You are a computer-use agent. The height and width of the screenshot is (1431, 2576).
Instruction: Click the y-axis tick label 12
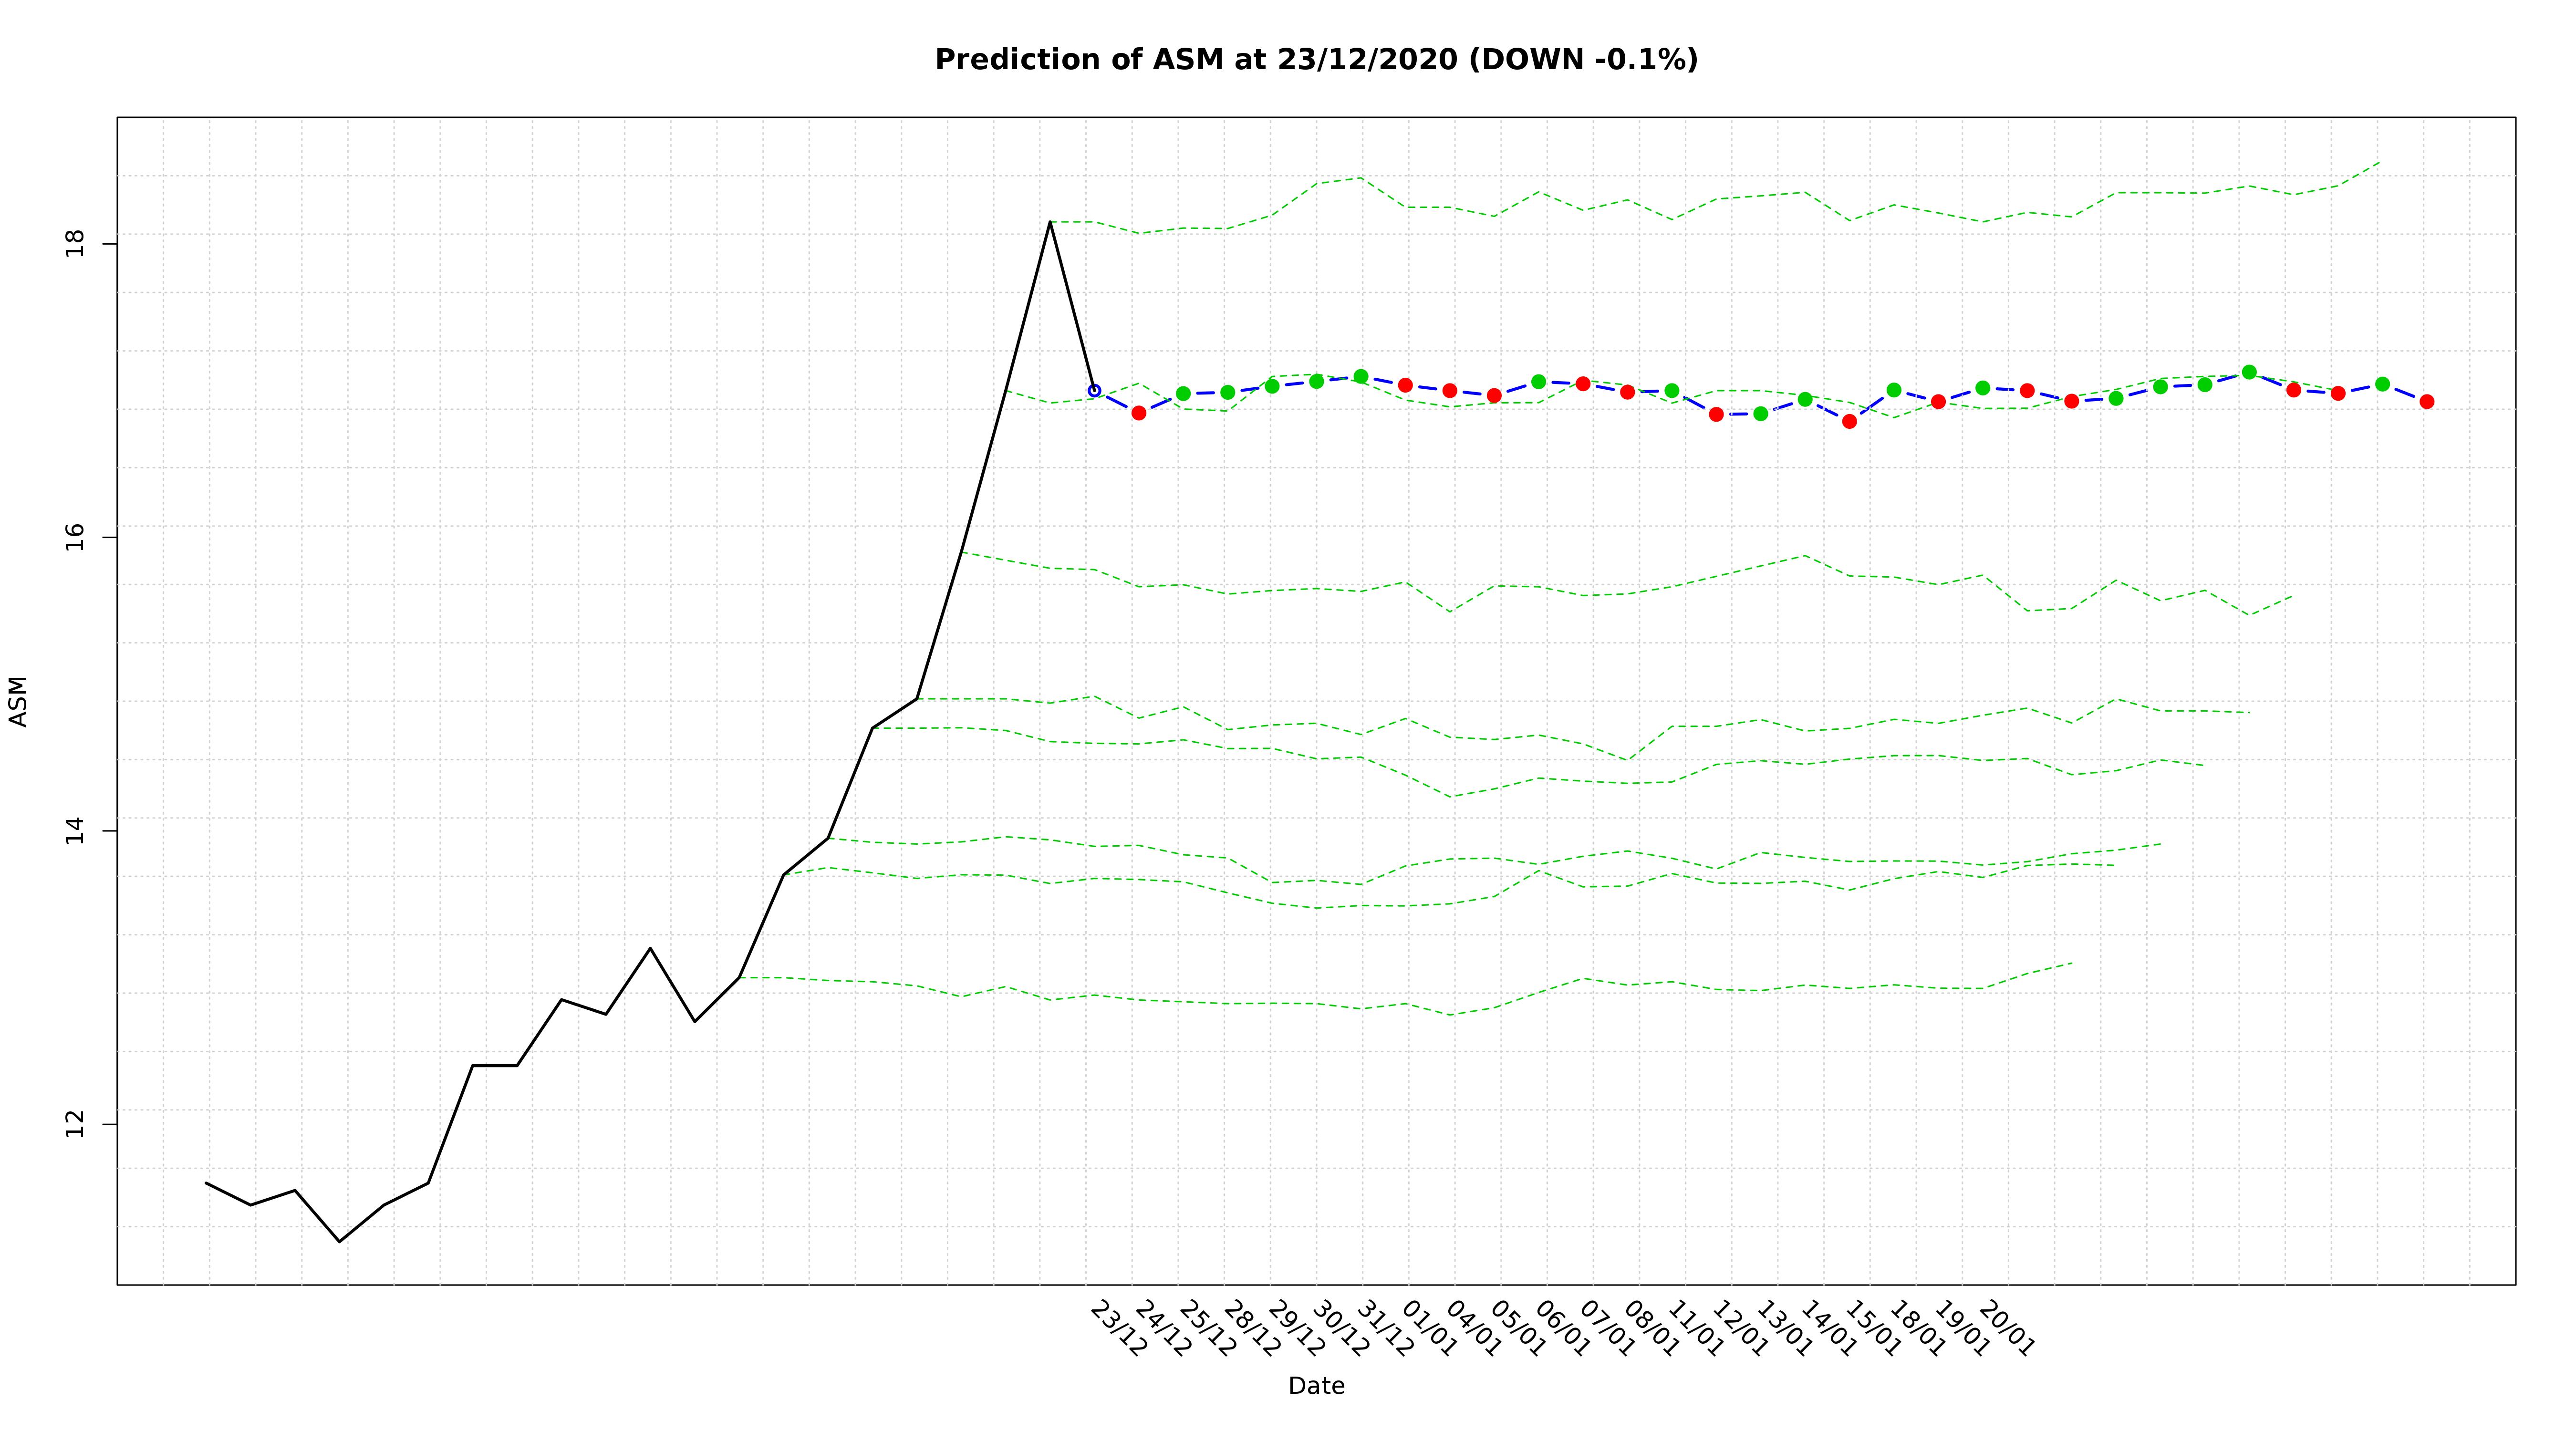[x=74, y=1124]
